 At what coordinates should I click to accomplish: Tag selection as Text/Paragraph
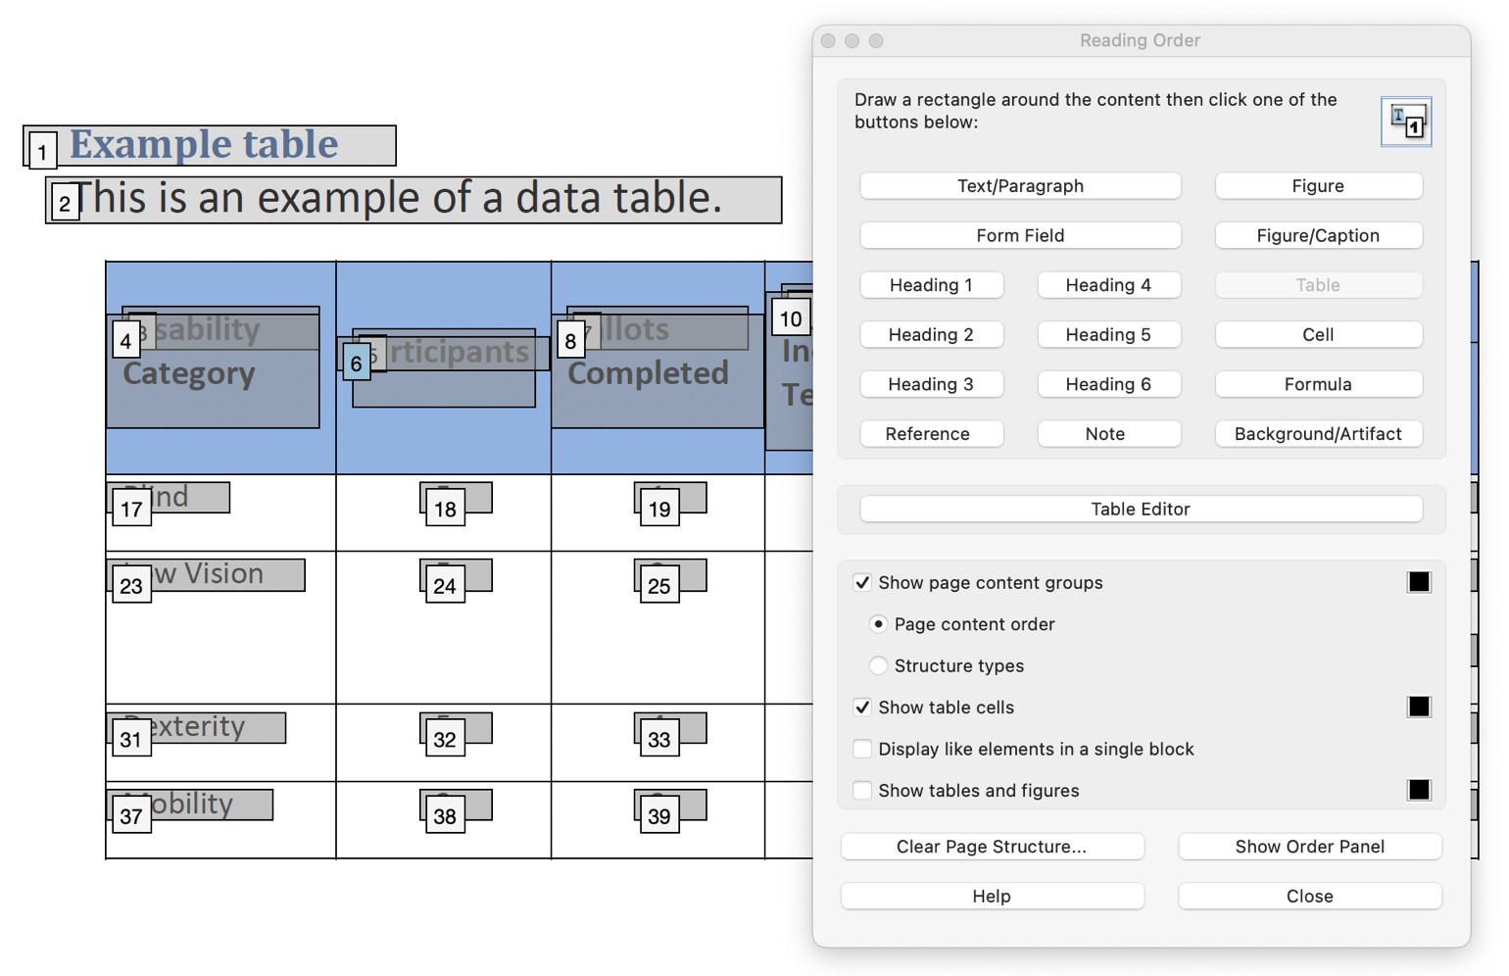[x=1020, y=185]
